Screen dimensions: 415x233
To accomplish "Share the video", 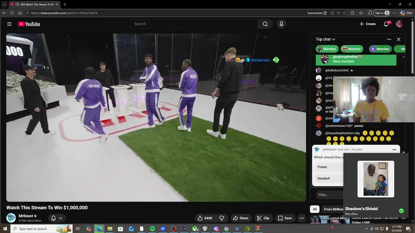I will [241, 218].
